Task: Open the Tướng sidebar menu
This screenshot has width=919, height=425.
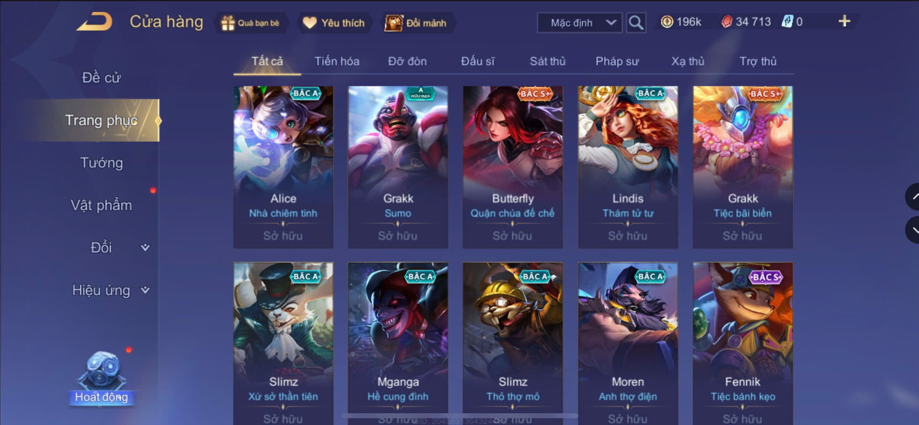Action: 101,163
